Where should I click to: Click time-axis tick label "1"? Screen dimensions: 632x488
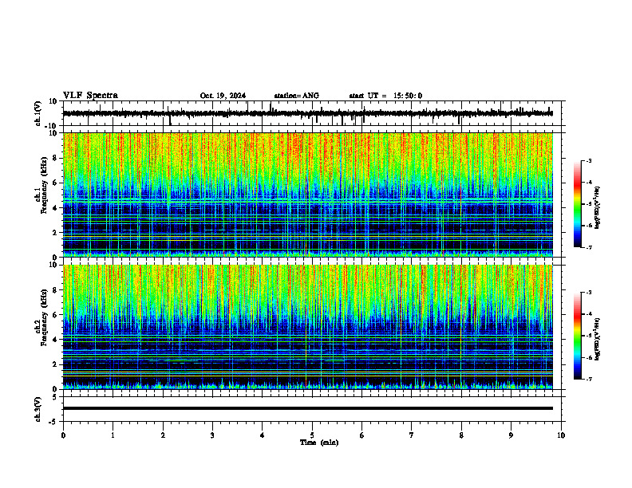113,435
